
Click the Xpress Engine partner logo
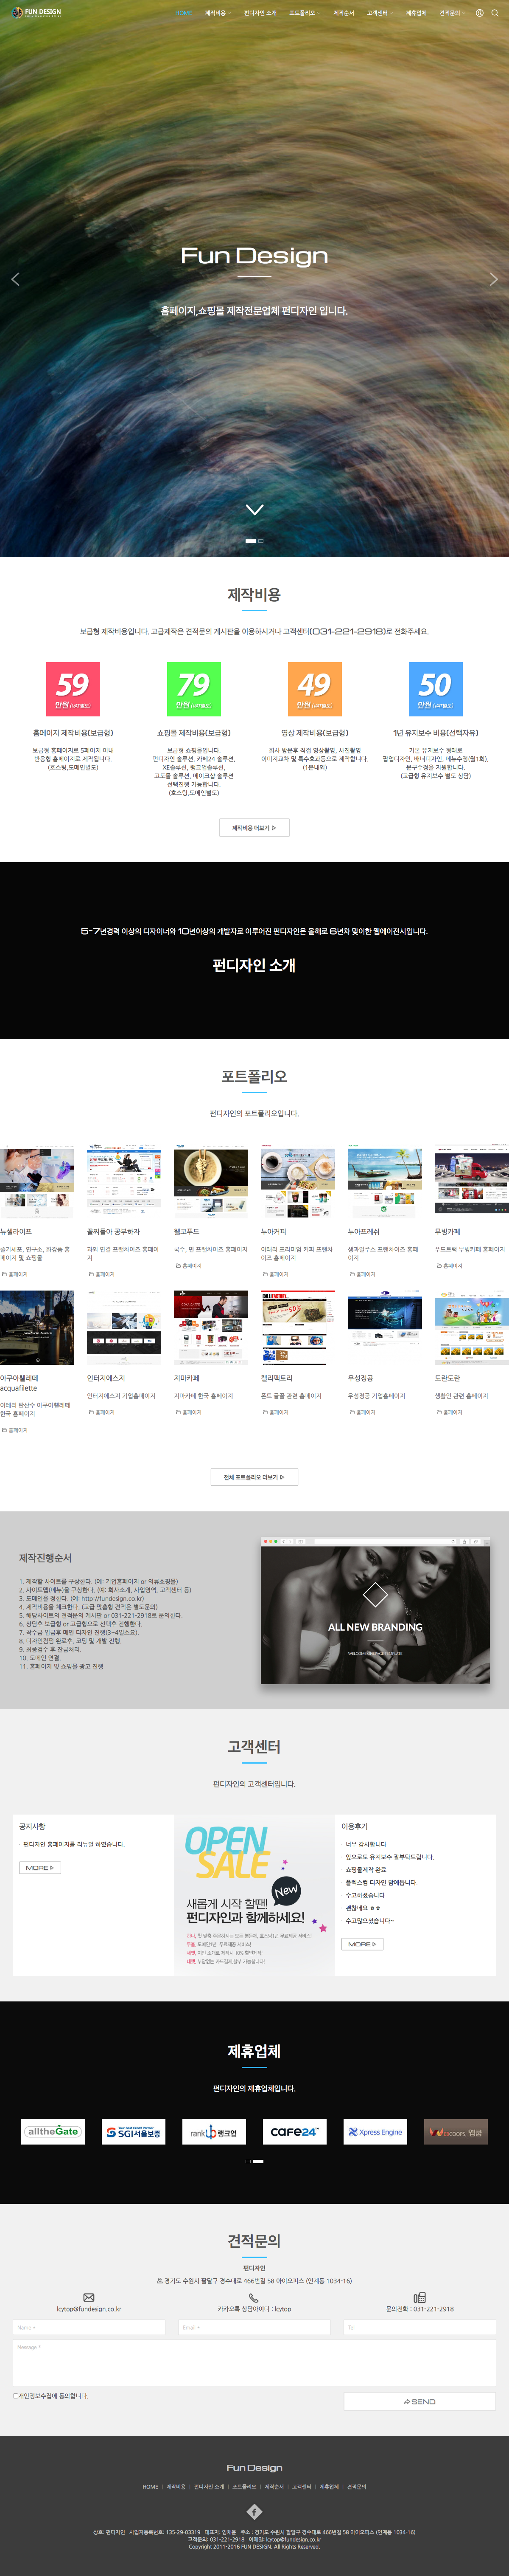[375, 2131]
